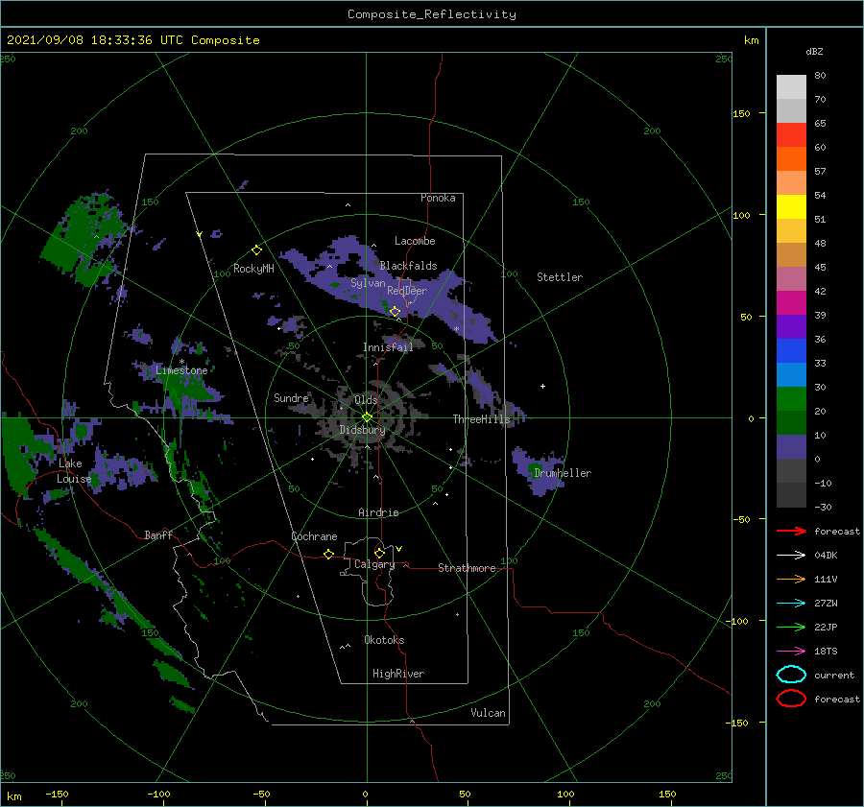Click the RockyMH label
Viewport: 864px width, 807px height.
253,269
